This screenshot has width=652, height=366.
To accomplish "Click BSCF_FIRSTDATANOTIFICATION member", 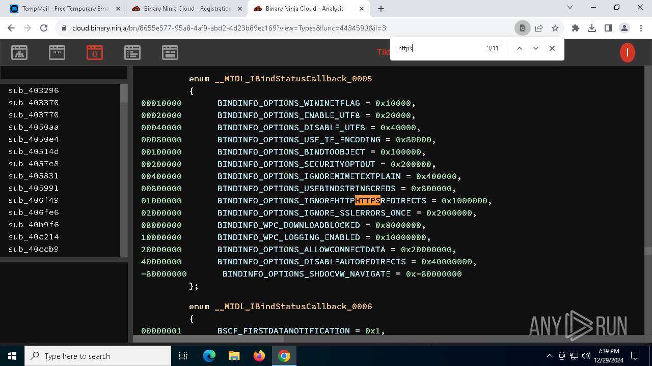I will click(284, 330).
